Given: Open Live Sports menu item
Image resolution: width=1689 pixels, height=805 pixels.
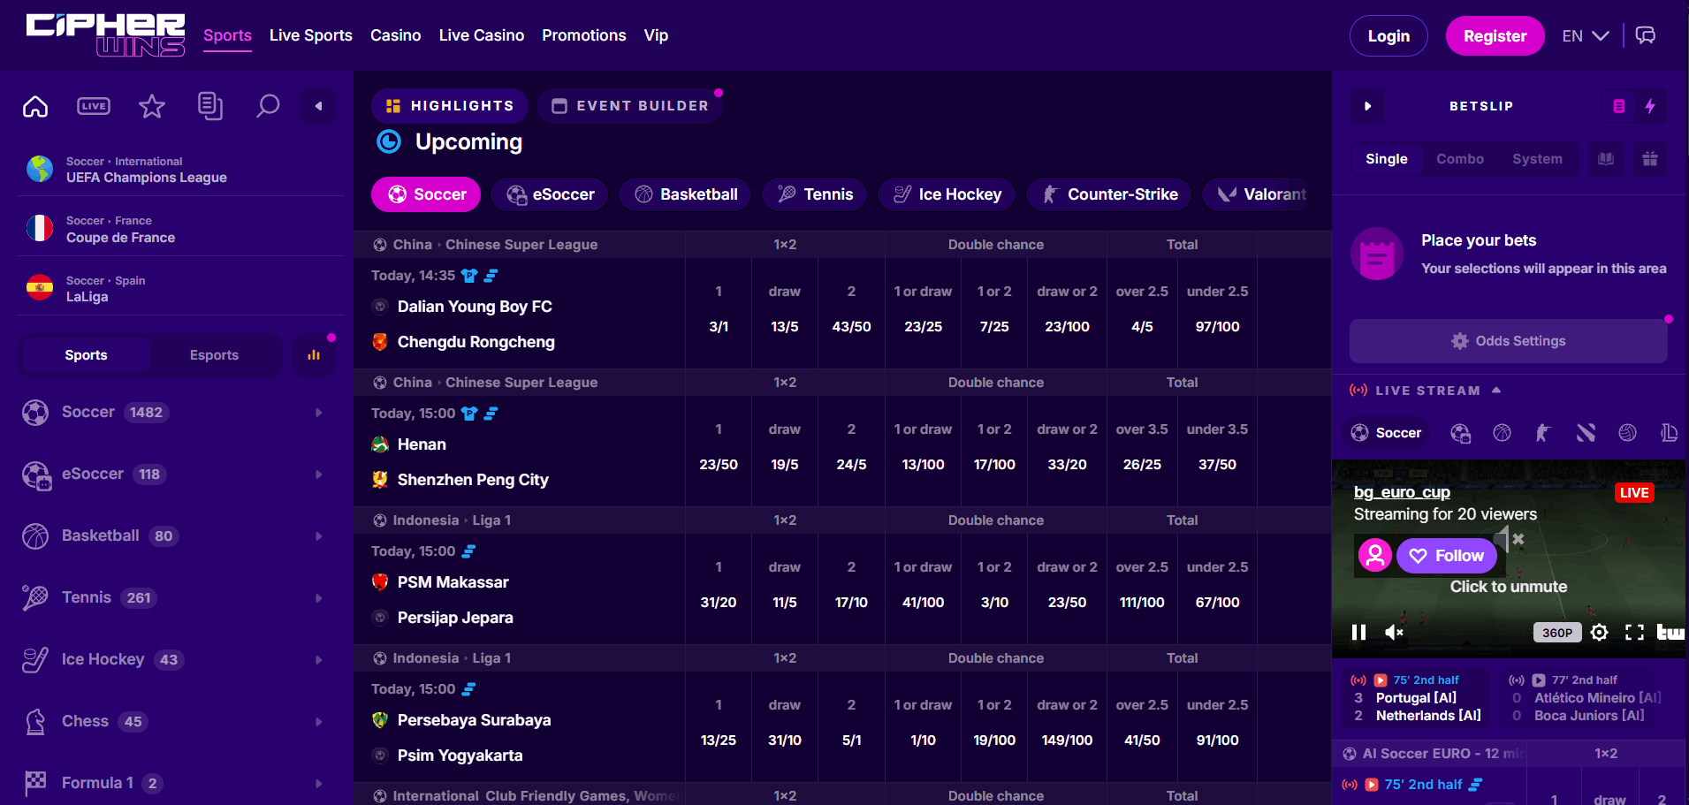Looking at the screenshot, I should [310, 35].
